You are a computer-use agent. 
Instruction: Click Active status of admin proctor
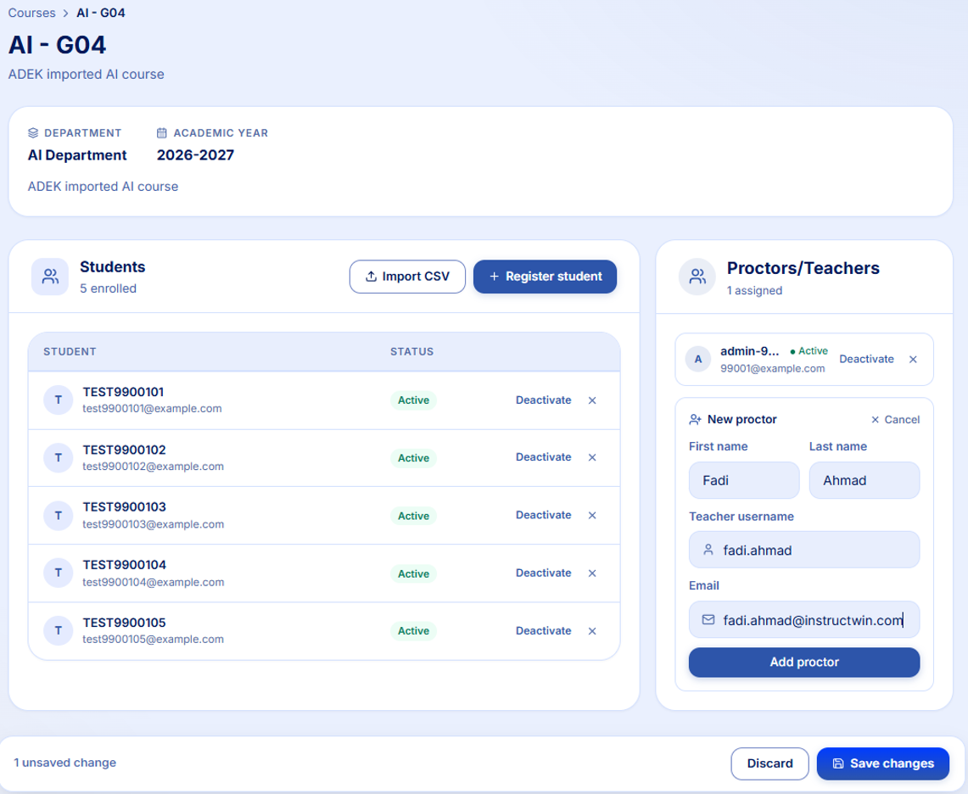pyautogui.click(x=809, y=350)
